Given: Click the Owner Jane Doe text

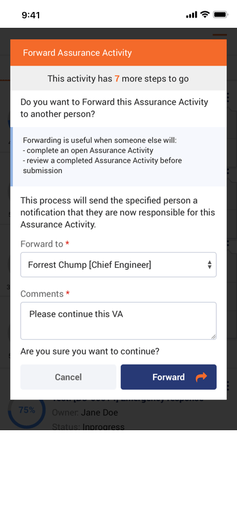Looking at the screenshot, I should coord(85,413).
